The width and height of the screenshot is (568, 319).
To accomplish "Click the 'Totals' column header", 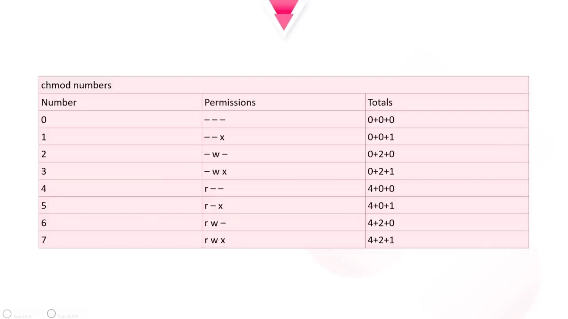I will pos(380,102).
